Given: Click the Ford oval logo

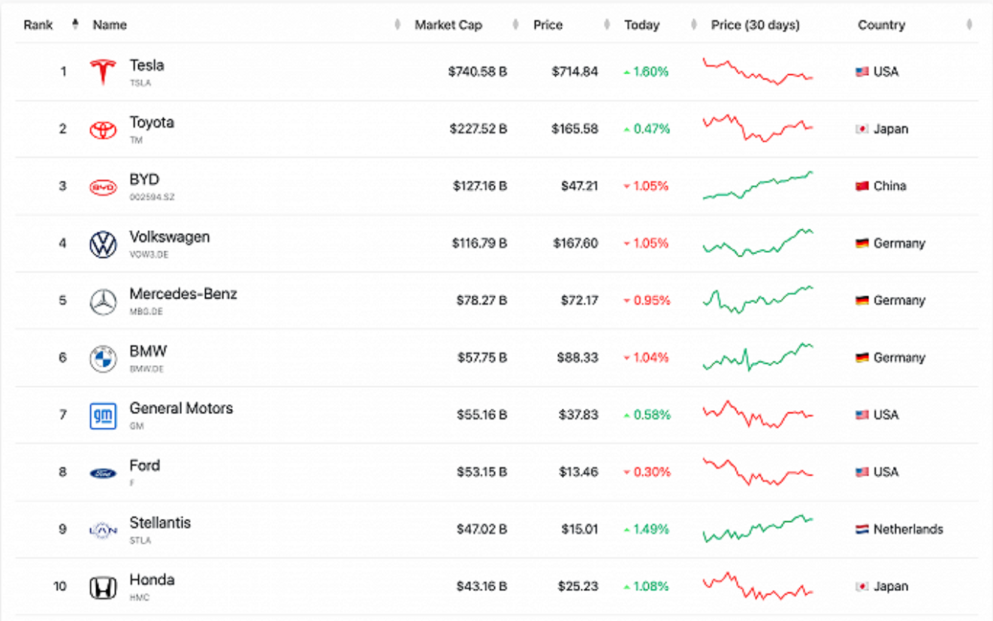Looking at the screenshot, I should [x=103, y=473].
